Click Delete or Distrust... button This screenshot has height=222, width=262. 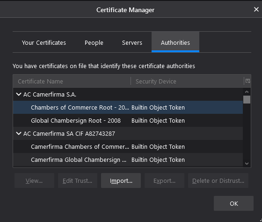[x=218, y=180]
